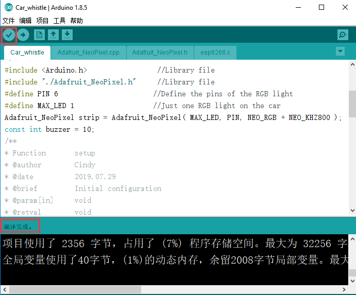The height and width of the screenshot is (295, 356).
Task: Close the Arduino window
Action: point(345,8)
